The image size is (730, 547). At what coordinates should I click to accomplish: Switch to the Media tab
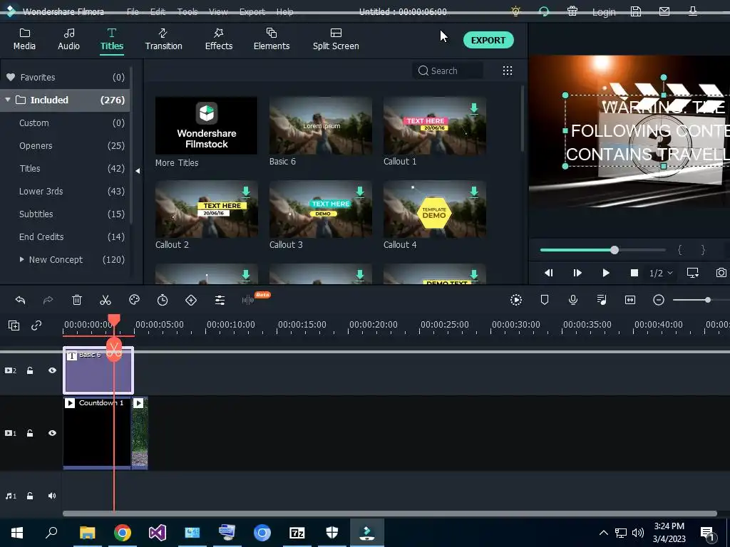click(x=24, y=40)
